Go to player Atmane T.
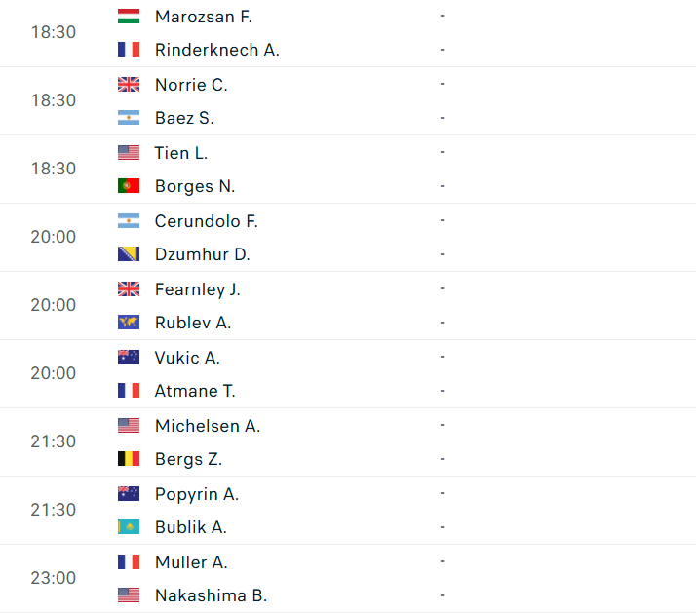Image resolution: width=696 pixels, height=613 pixels. click(195, 391)
